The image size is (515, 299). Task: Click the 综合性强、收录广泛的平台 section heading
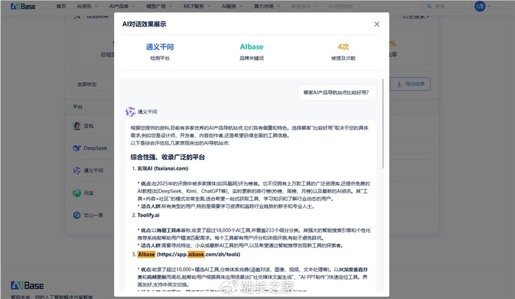pyautogui.click(x=168, y=157)
